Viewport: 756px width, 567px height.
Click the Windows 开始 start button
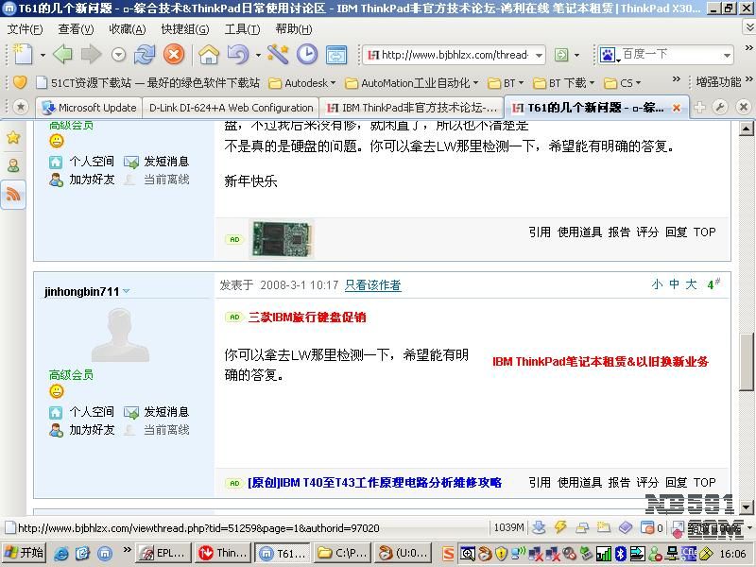pyautogui.click(x=25, y=553)
